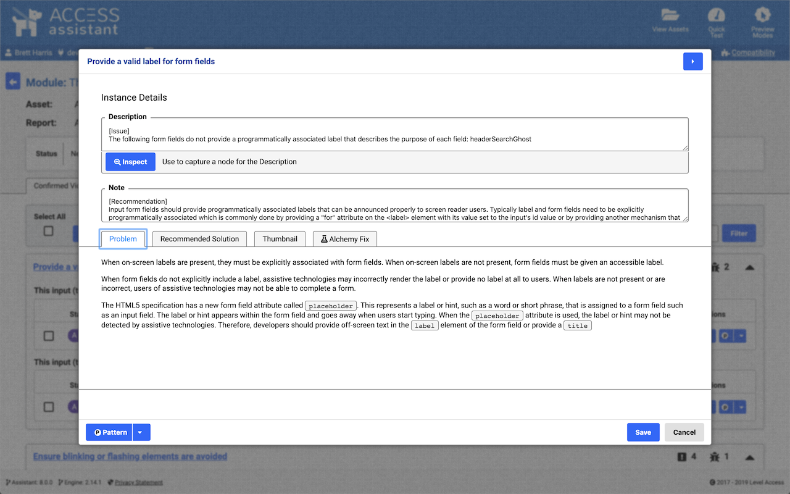This screenshot has height=494, width=790.
Task: Click Use to capture a node text
Action: 230,162
